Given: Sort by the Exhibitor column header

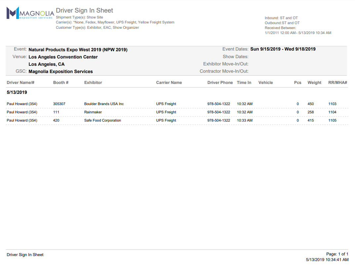Looking at the screenshot, I should pos(93,82).
